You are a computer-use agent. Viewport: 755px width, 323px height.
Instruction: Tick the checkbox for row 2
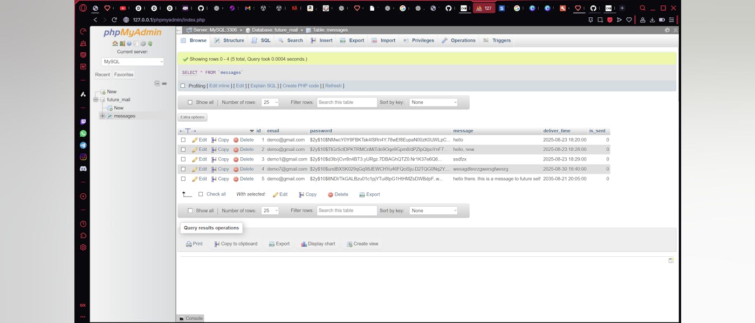coord(183,150)
